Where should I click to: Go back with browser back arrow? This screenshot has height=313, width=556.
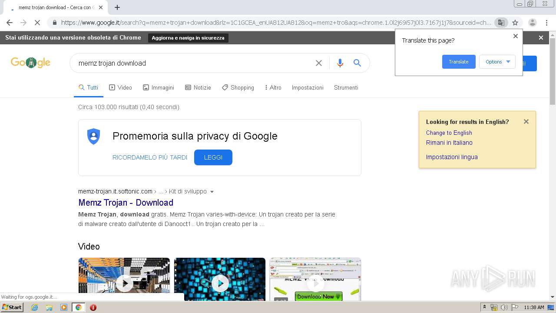10,23
